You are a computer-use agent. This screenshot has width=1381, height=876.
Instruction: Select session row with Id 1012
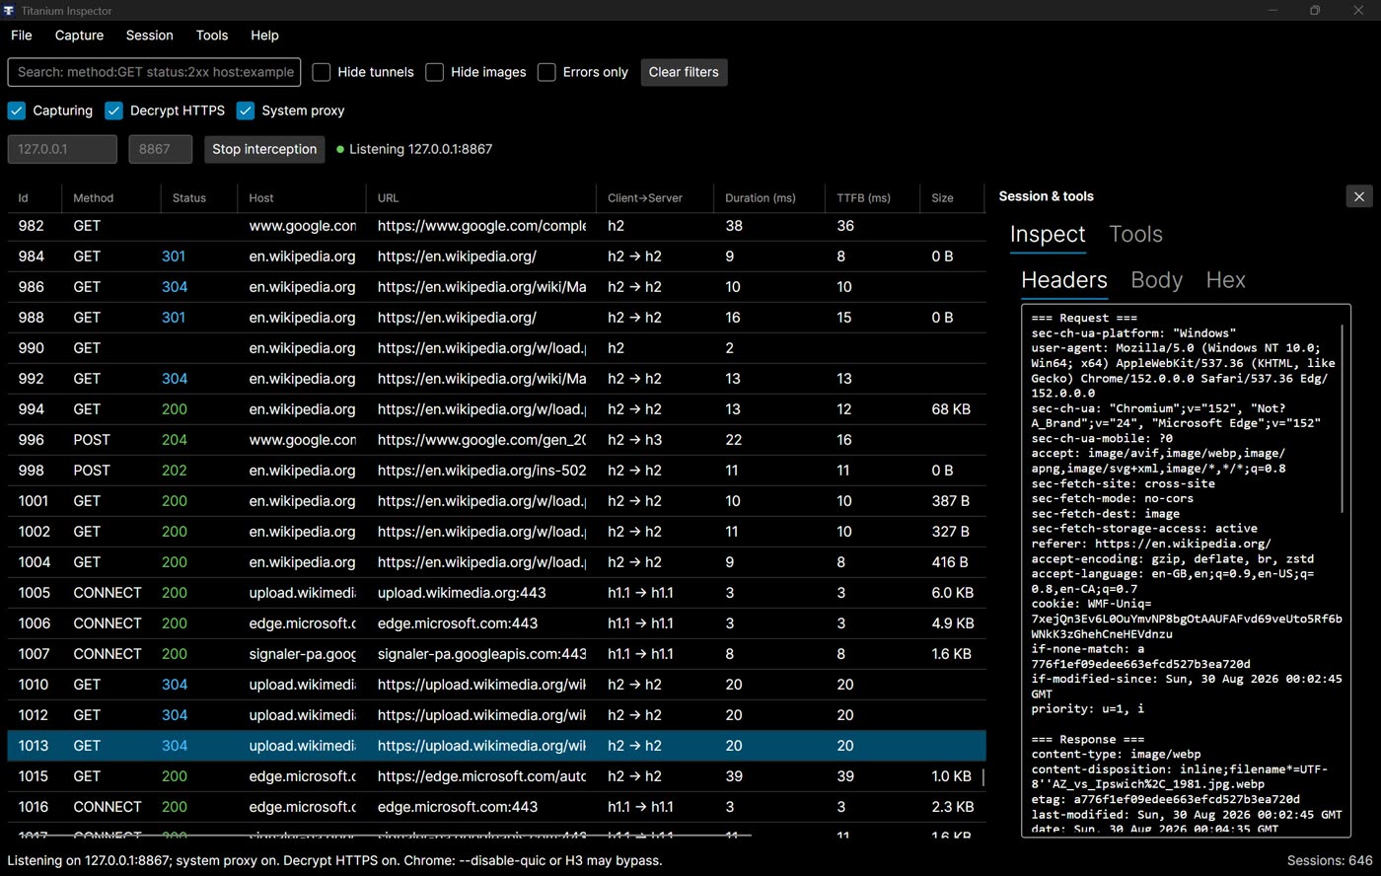coord(496,715)
